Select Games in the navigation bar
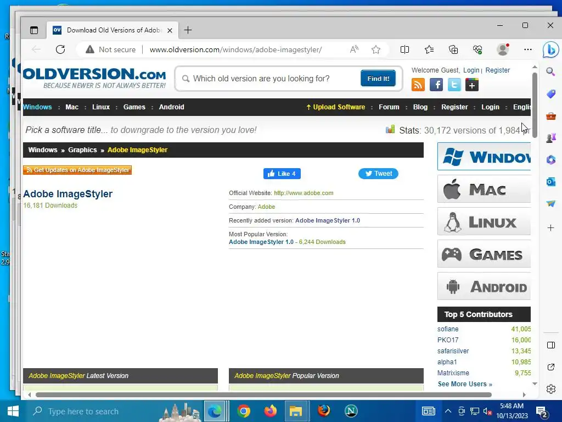This screenshot has height=422, width=562. [x=134, y=107]
